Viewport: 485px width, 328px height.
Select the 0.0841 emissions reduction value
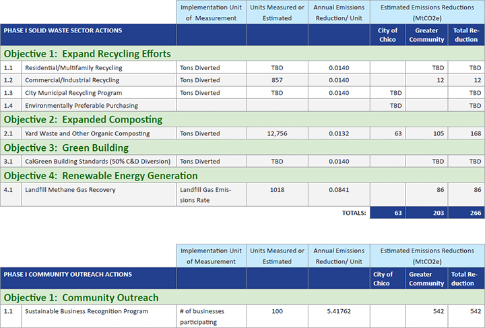339,190
